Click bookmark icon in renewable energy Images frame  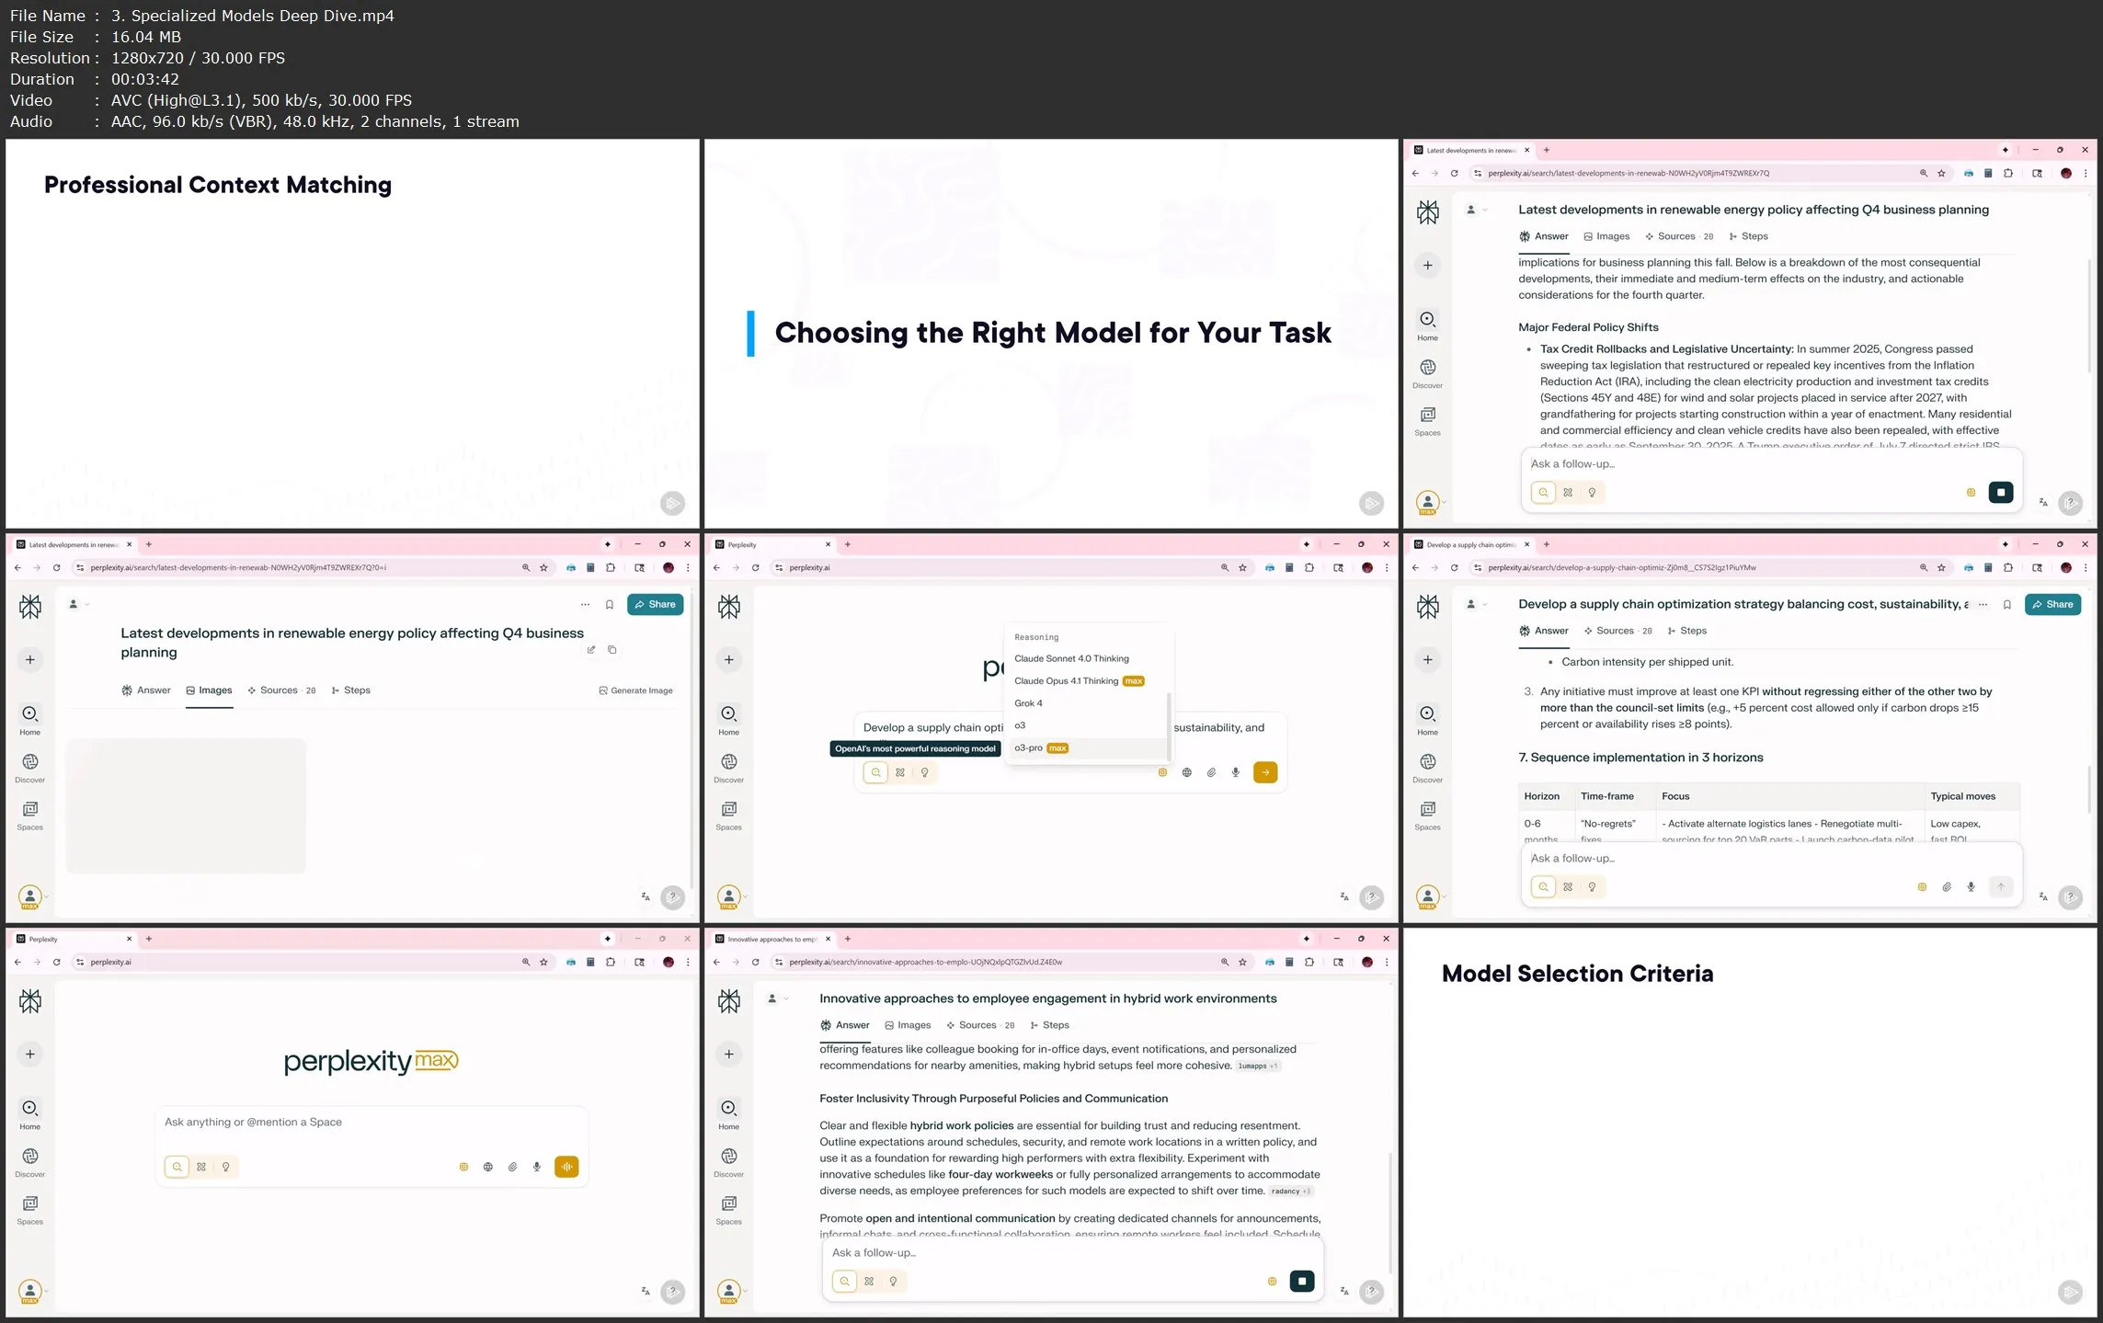610,605
